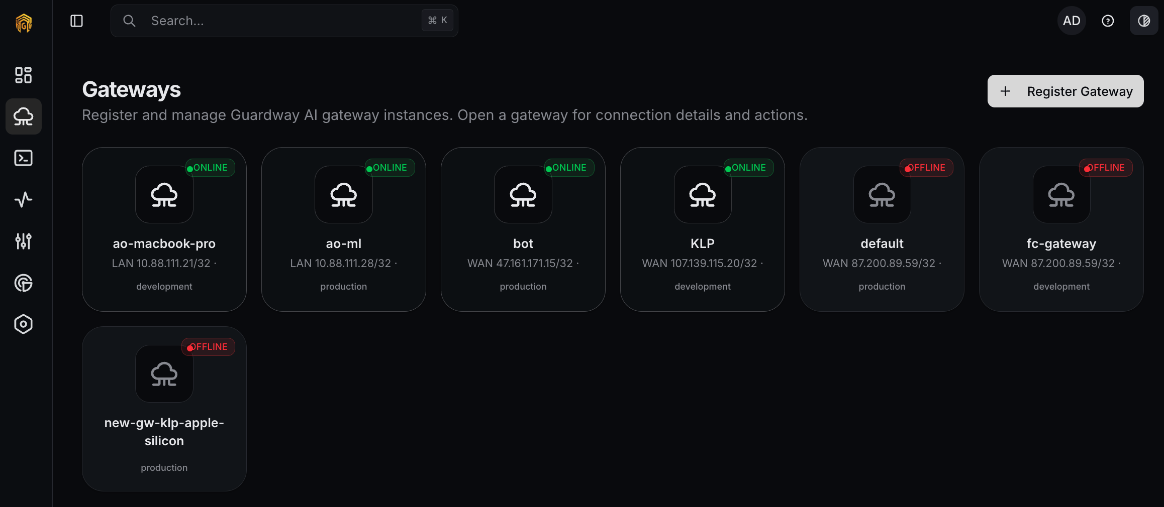1164x507 pixels.
Task: Open the fc-gateway name
Action: (x=1061, y=244)
